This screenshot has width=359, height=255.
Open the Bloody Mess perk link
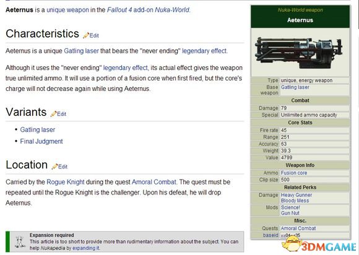(x=295, y=201)
